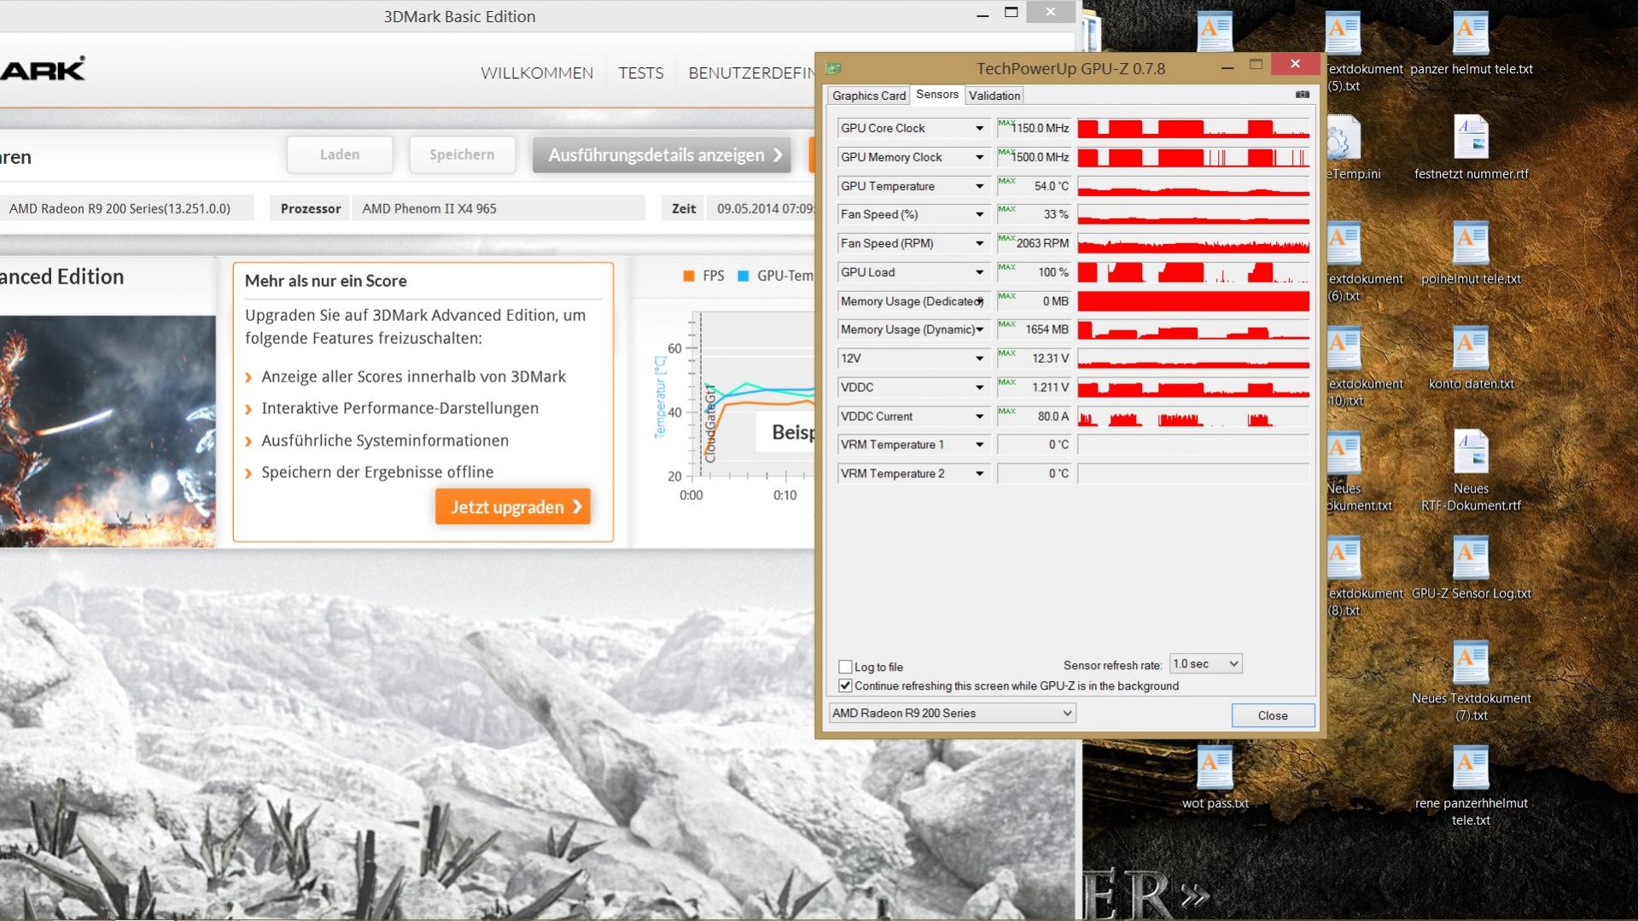Click the 3DMark benchmark scene thumbnail
The height and width of the screenshot is (921, 1638).
point(108,431)
